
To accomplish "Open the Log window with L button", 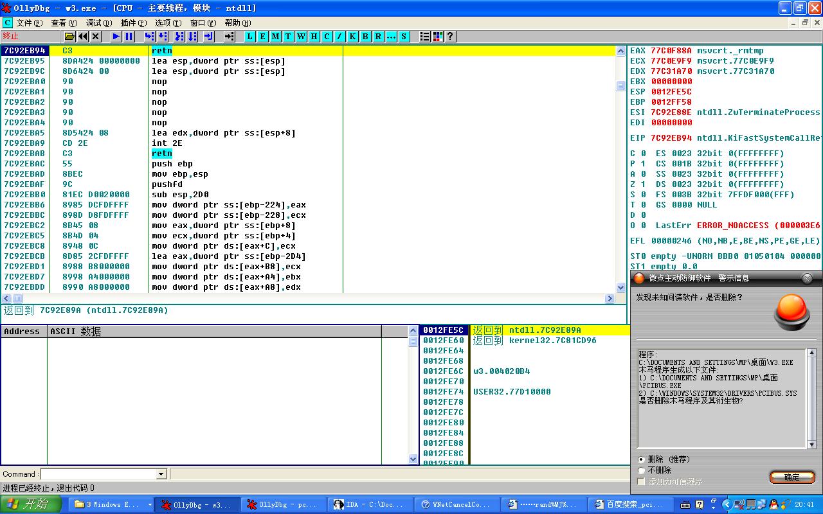I will [x=249, y=37].
